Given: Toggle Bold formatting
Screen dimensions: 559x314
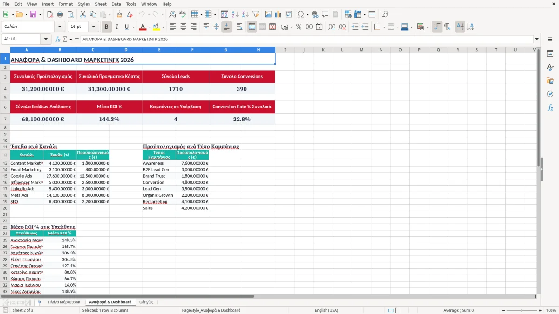Looking at the screenshot, I should 107,27.
